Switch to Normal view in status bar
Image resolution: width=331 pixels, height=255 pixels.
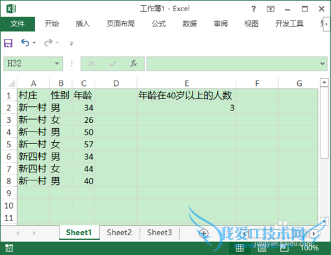(240, 248)
